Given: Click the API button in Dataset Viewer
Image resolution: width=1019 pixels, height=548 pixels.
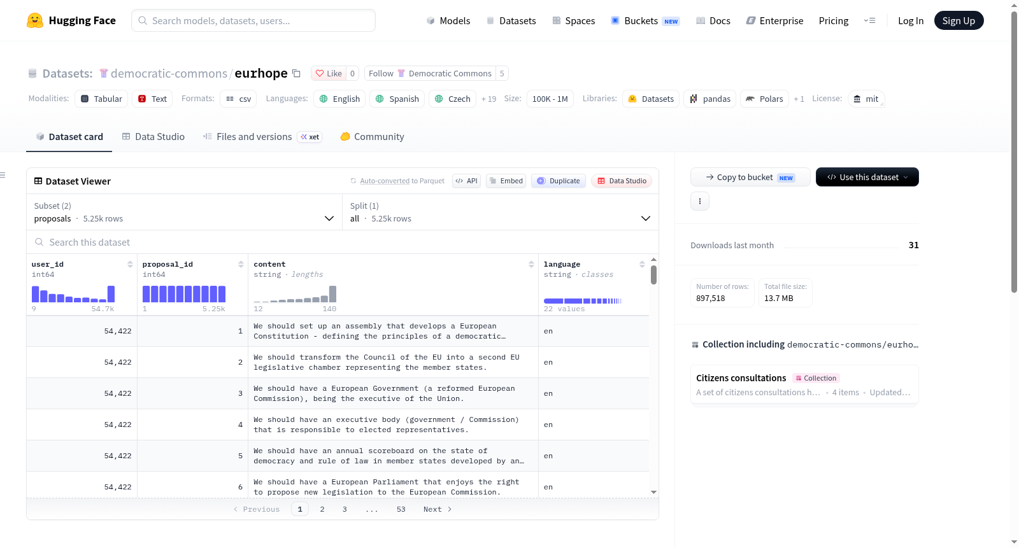Looking at the screenshot, I should point(466,181).
